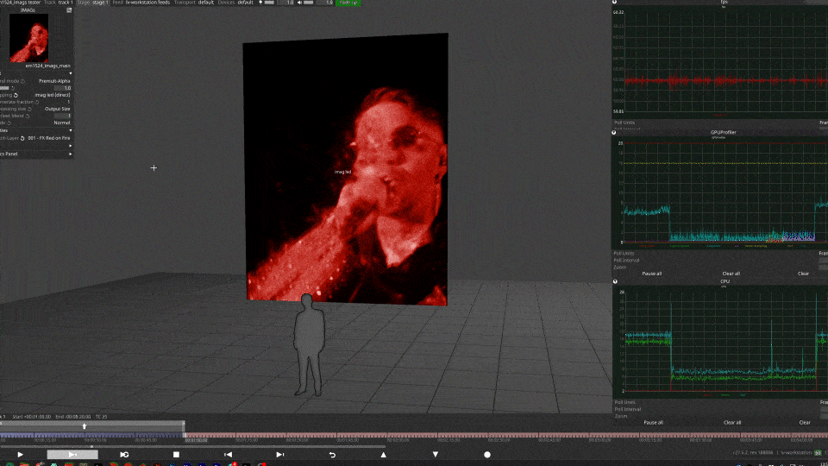Jump to previous section marker icon
The image size is (828, 466).
tap(228, 455)
